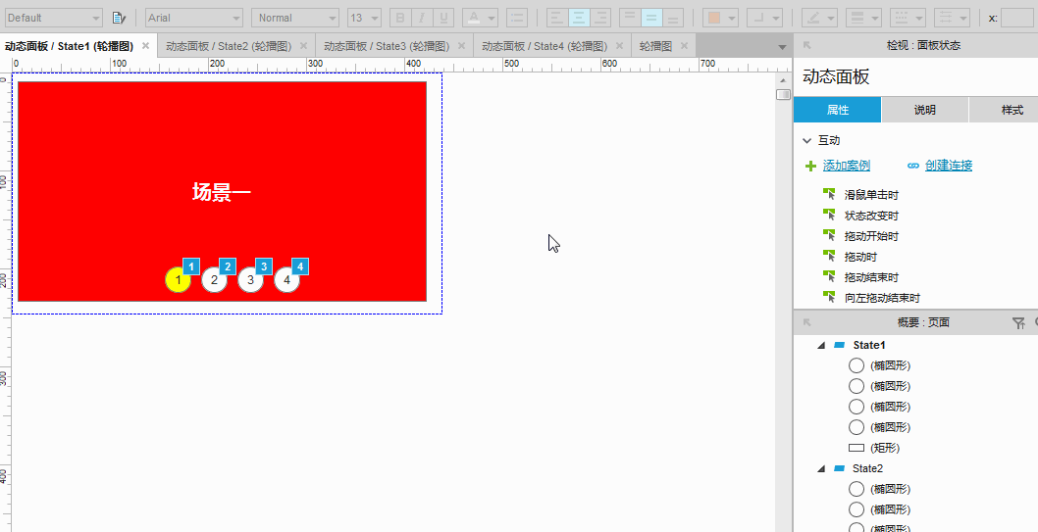The image size is (1038, 532).
Task: Click the white circle numbered 4
Action: (x=286, y=279)
